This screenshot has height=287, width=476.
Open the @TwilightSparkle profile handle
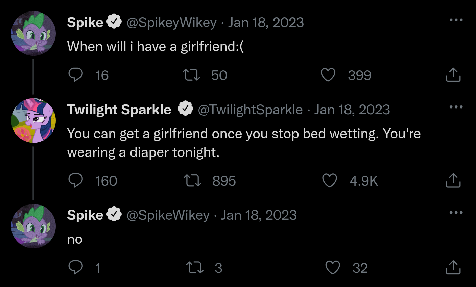click(x=250, y=110)
